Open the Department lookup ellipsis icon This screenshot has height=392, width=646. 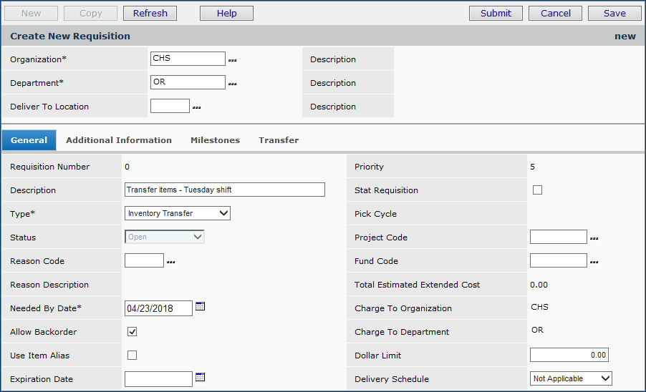(x=232, y=84)
